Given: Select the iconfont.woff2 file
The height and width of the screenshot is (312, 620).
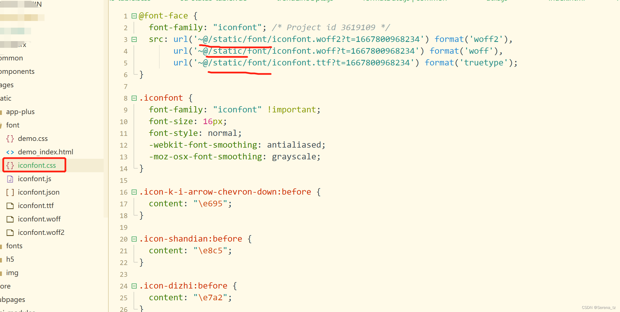Looking at the screenshot, I should coord(41,232).
